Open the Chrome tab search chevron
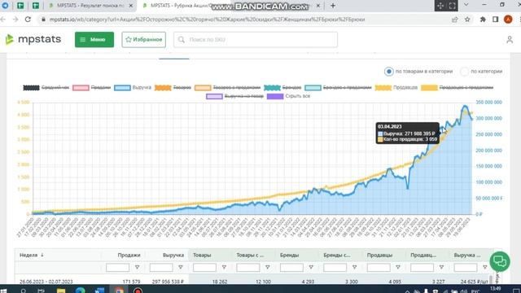The image size is (521, 293). pos(466,5)
